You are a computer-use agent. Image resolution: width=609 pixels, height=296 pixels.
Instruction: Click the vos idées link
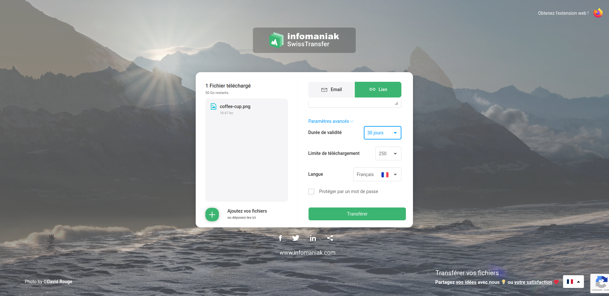(466, 282)
